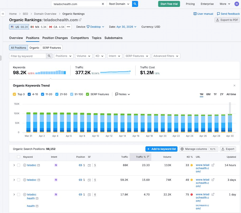Click the three-dots more countries button
The width and height of the screenshot is (241, 213).
68,27
